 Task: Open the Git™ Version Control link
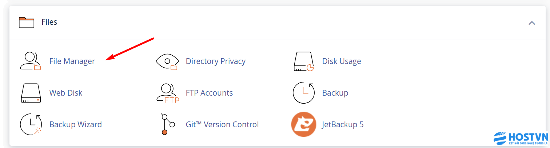coord(222,124)
